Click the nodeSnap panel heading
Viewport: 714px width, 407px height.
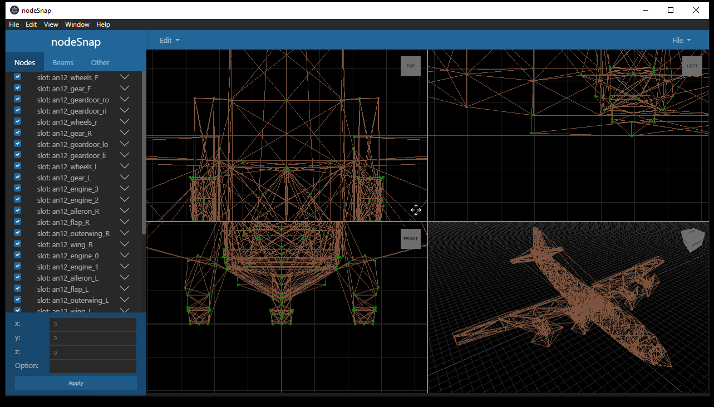[x=76, y=42]
